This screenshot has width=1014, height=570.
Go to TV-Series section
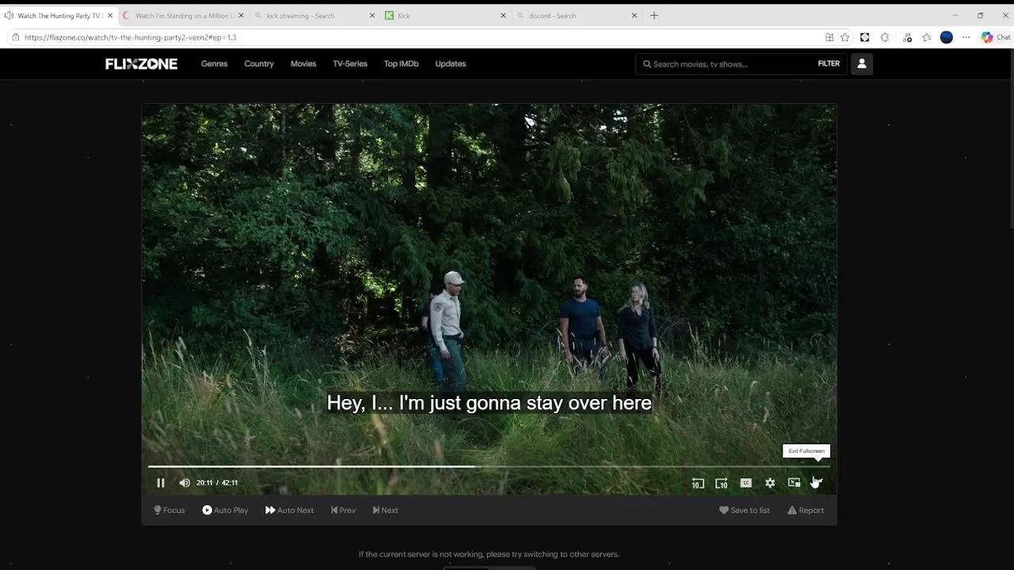pyautogui.click(x=350, y=64)
